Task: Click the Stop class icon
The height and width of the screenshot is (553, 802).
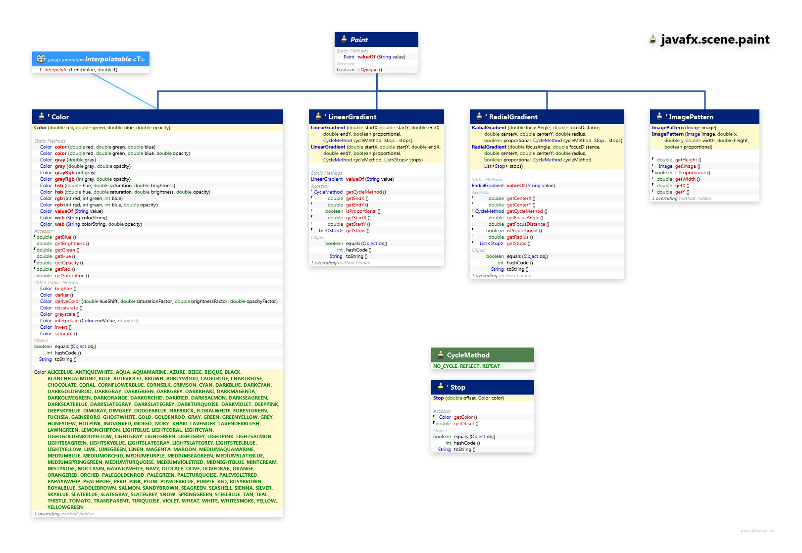Action: click(x=440, y=387)
